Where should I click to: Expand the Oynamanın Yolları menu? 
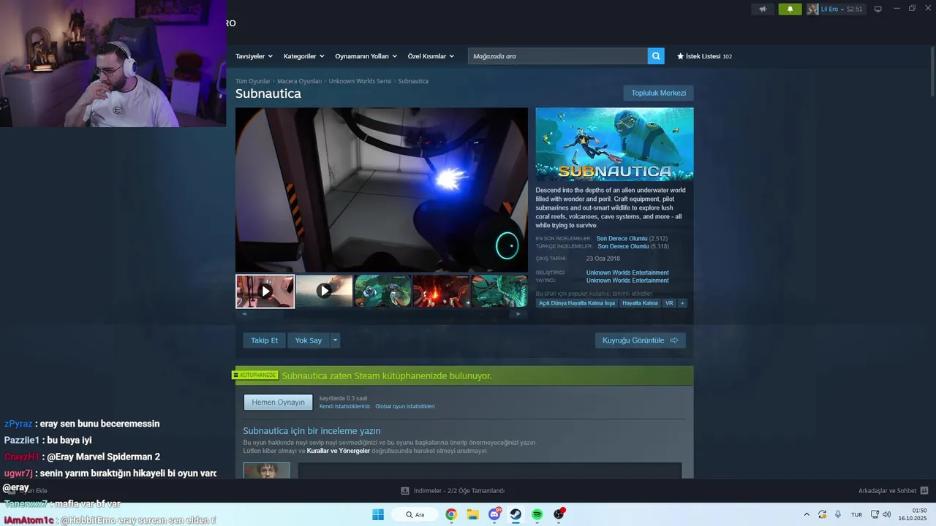[366, 56]
